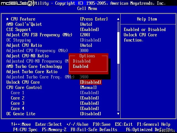The image size is (177, 133).
Task: Change CPU Core Control [Manual] value
Action: coord(88,88)
